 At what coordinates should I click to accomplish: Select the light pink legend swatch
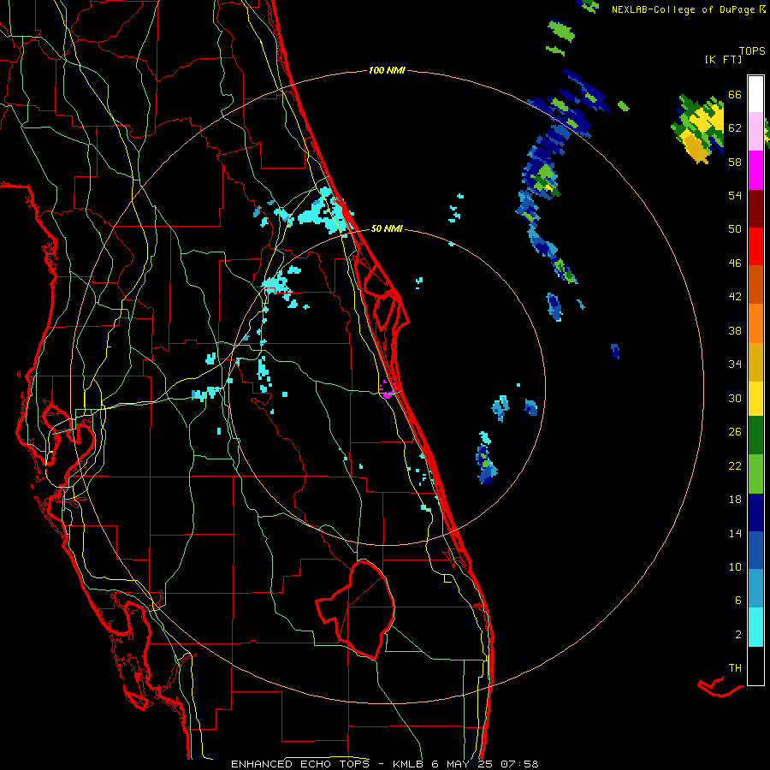755,131
